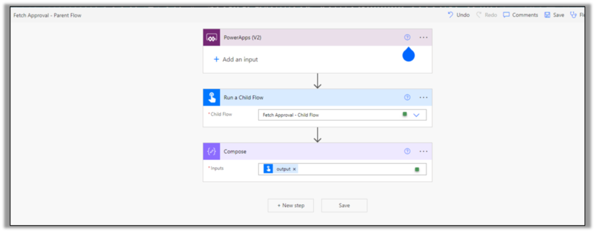The width and height of the screenshot is (595, 232).
Task: Click the + New step button
Action: [x=291, y=205]
